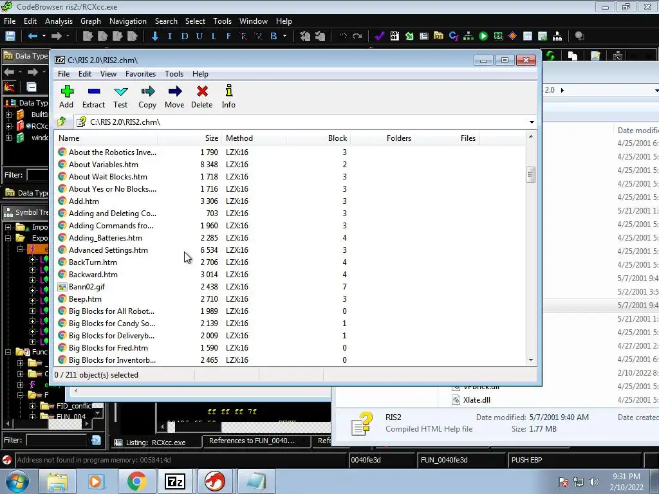
Task: Sort 7-Zip list by Method column
Action: (254, 138)
